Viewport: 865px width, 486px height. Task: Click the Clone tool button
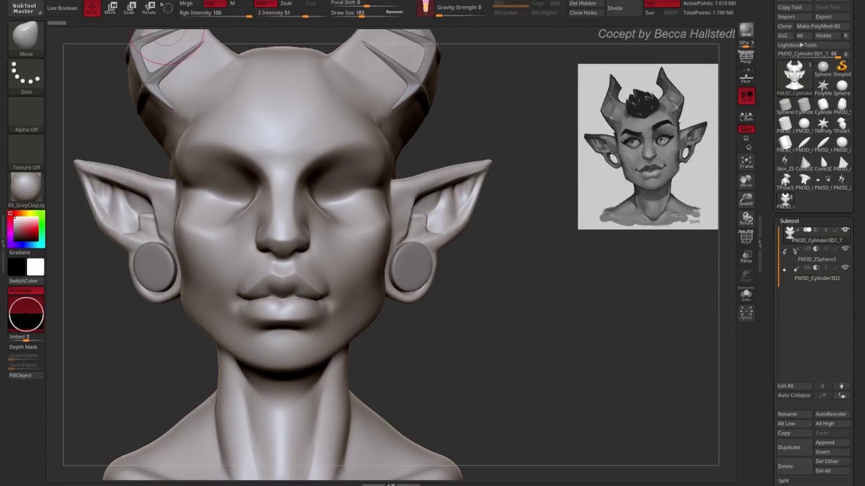click(x=785, y=26)
